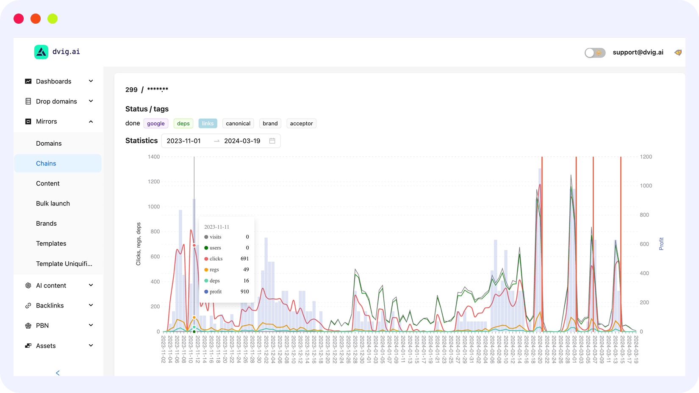699x393 pixels.
Task: Click the PBN icon in sidebar
Action: tap(28, 326)
